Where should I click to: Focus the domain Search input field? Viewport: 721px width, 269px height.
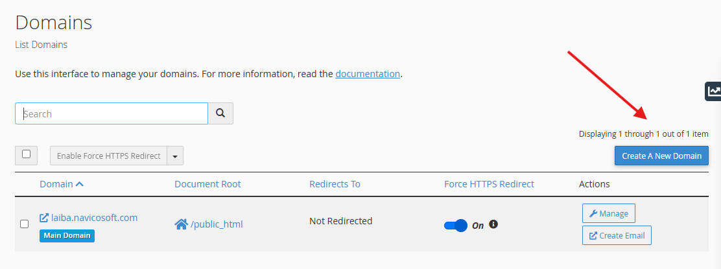112,113
